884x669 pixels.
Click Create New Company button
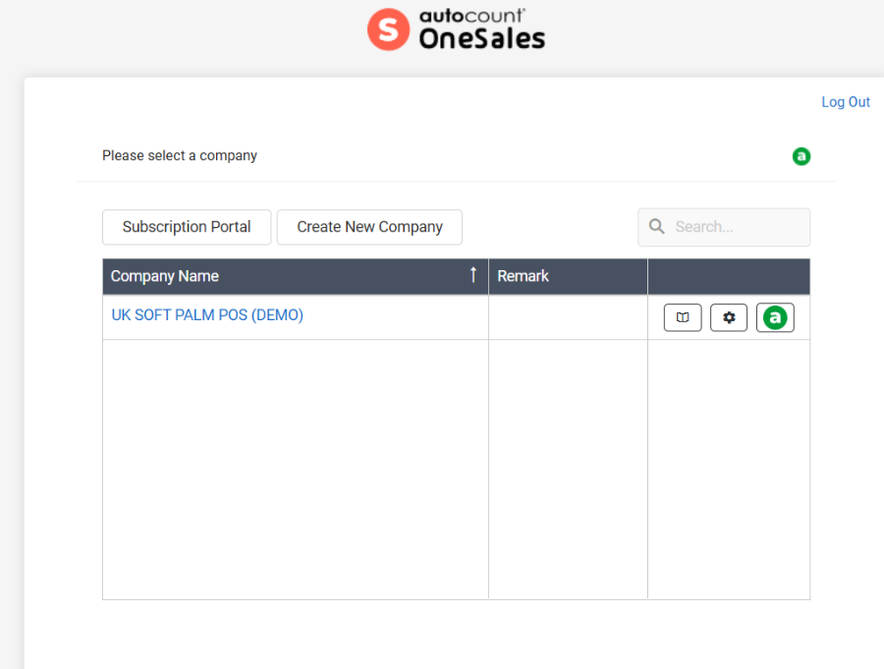370,227
